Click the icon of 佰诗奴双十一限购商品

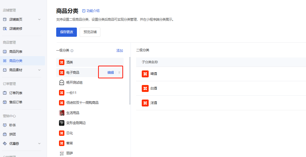(62, 103)
